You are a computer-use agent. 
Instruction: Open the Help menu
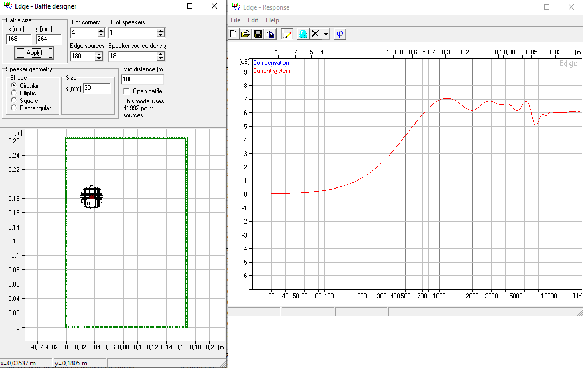[272, 20]
